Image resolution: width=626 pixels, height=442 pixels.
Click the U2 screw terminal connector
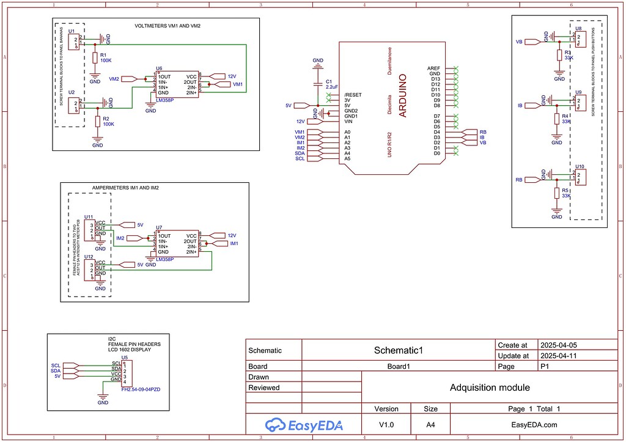pos(74,106)
